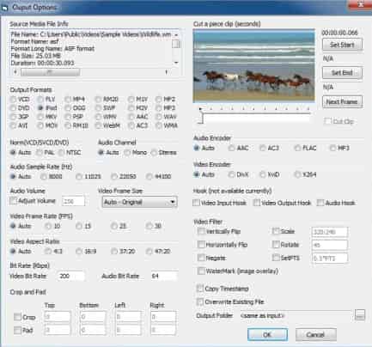Select the AVI output format

point(13,125)
